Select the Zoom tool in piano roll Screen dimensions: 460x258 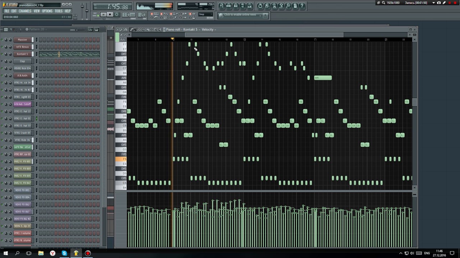click(x=155, y=29)
